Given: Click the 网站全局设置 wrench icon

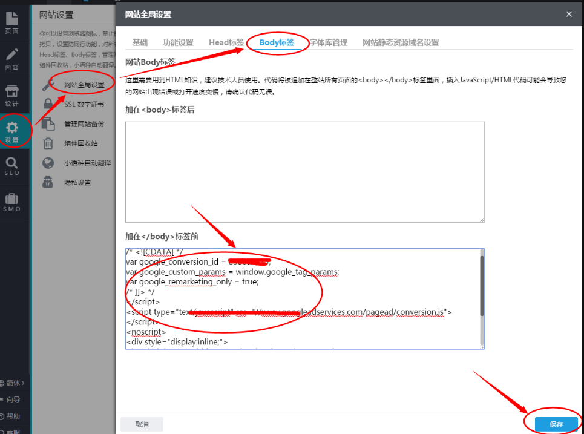Looking at the screenshot, I should pos(48,84).
